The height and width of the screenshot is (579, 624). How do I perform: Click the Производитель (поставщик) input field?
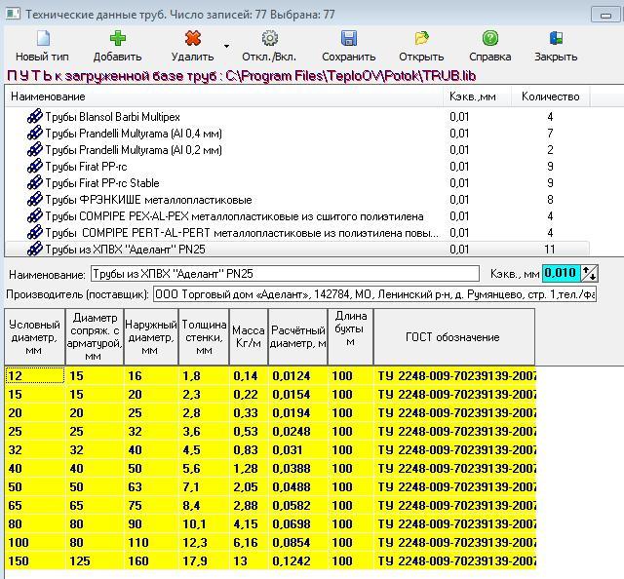[374, 294]
